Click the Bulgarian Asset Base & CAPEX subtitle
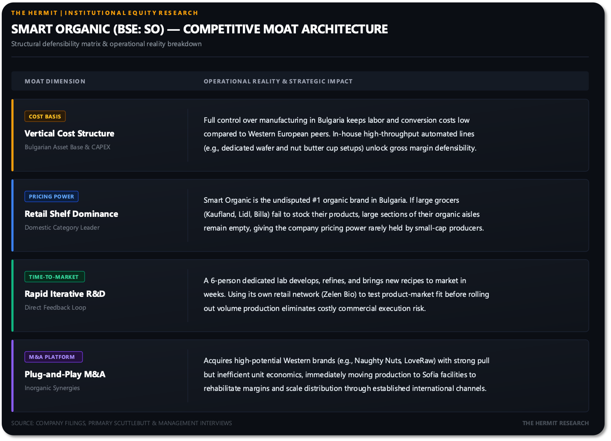Image resolution: width=611 pixels, height=441 pixels. (68, 147)
